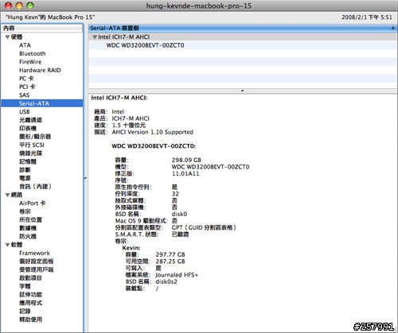Image resolution: width=398 pixels, height=333 pixels.
Task: Click the AHCI Version 1.10 Supported text
Action: click(153, 132)
